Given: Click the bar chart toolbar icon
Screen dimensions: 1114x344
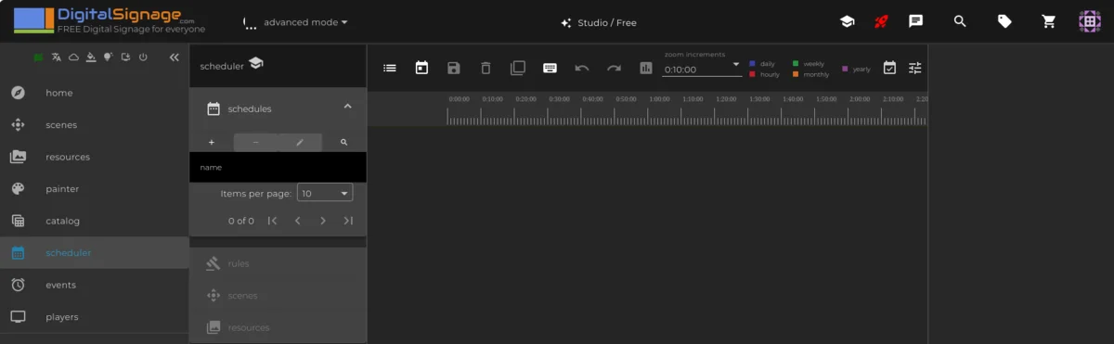Looking at the screenshot, I should pos(646,68).
